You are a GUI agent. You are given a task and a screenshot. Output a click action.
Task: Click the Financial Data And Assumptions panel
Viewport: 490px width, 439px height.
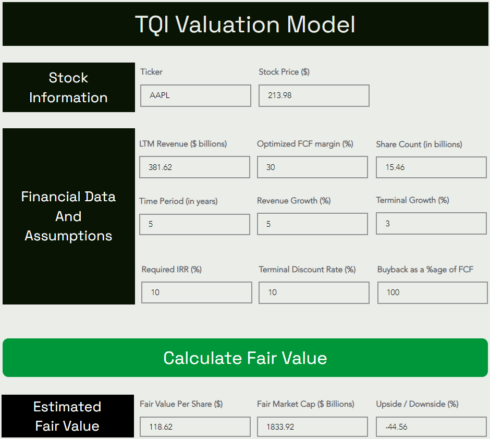pyautogui.click(x=69, y=216)
